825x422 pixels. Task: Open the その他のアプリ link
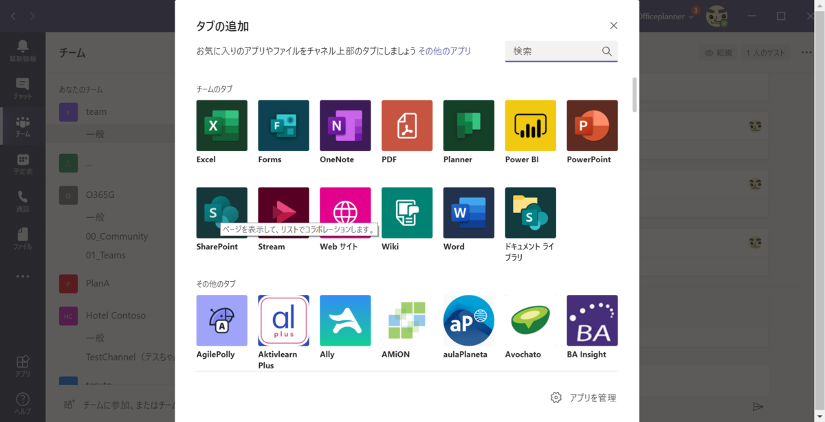pyautogui.click(x=445, y=51)
